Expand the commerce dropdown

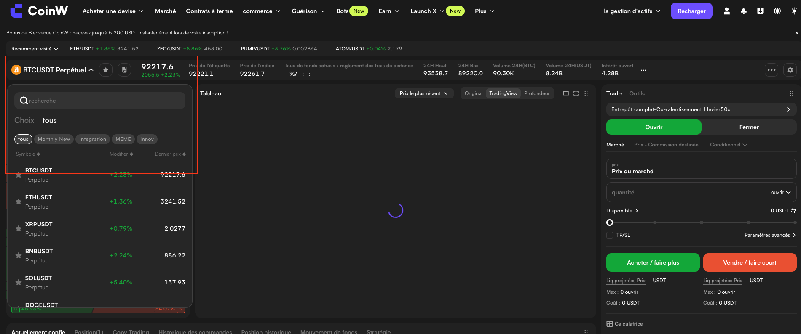click(262, 11)
